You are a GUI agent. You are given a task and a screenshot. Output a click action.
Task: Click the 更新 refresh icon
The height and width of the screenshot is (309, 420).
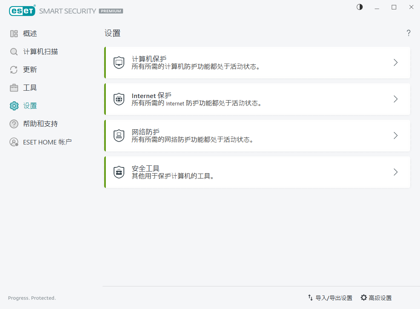[x=13, y=69]
